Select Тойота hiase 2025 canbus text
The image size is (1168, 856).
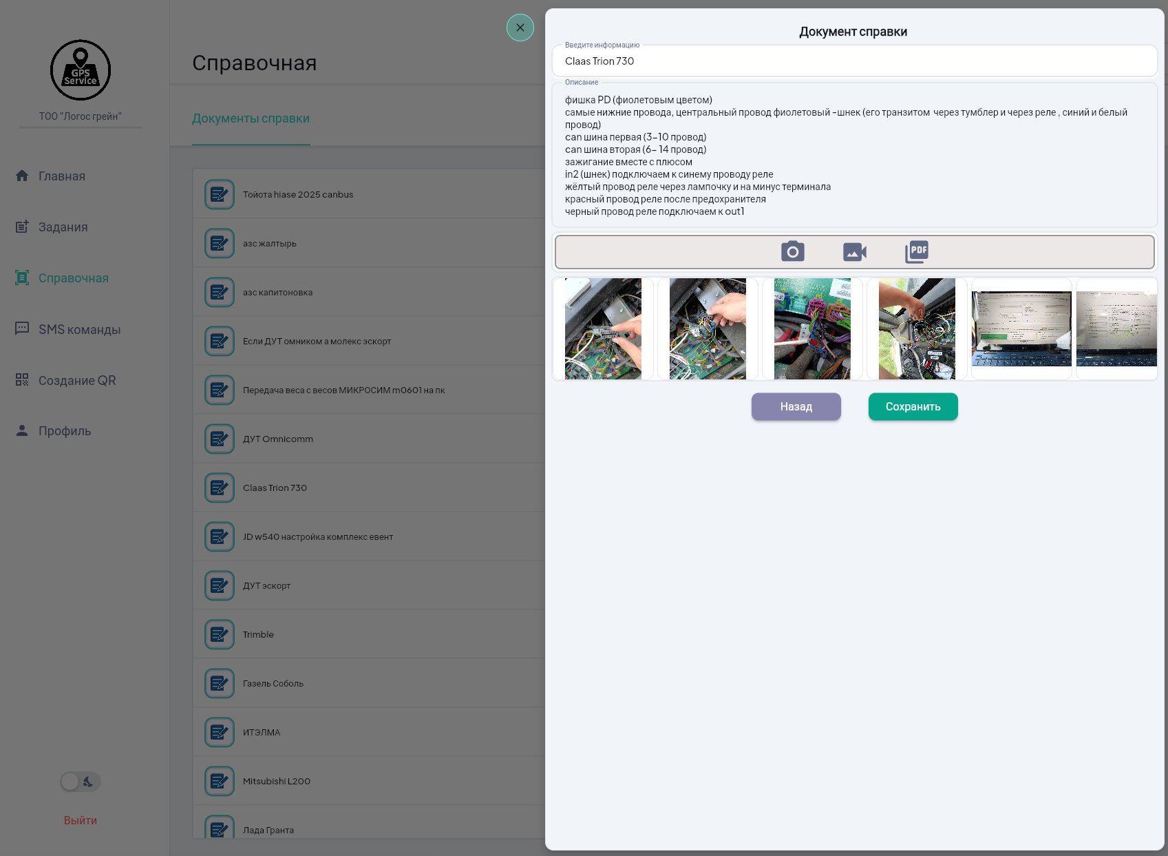coord(298,195)
